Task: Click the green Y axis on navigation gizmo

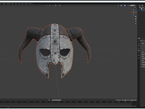Action: pos(134,12)
